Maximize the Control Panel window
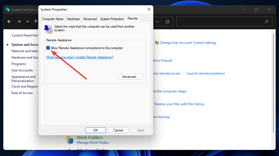Image resolution: width=279 pixels, height=156 pixels. (256, 9)
